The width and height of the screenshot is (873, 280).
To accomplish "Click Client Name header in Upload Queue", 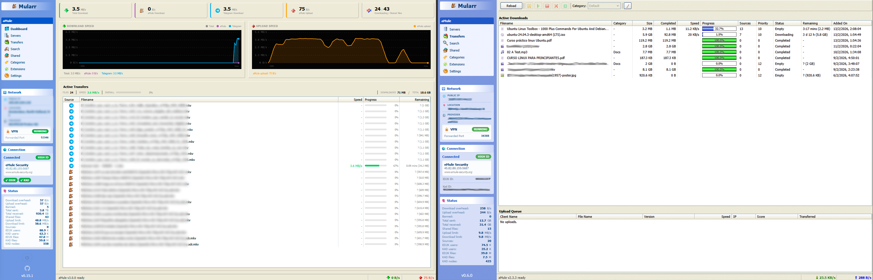I will [x=537, y=217].
